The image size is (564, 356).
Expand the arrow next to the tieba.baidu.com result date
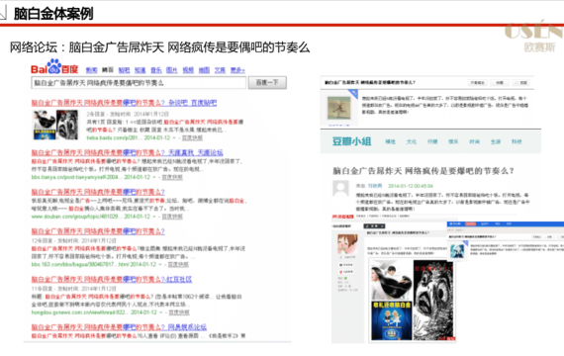point(174,138)
